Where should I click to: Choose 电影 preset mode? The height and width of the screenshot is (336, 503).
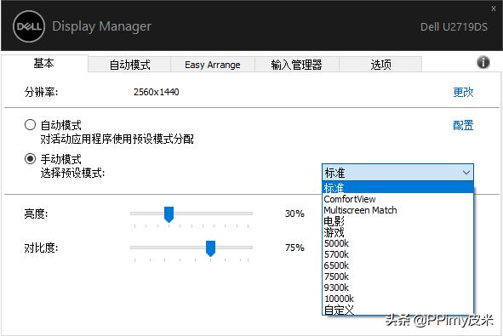coord(397,221)
